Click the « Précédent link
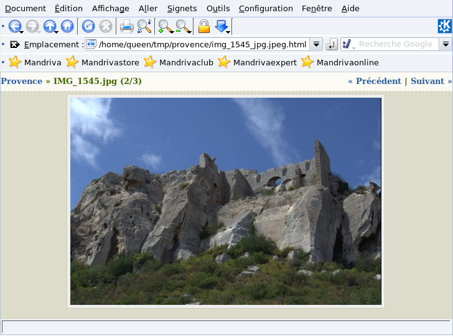 pyautogui.click(x=375, y=81)
